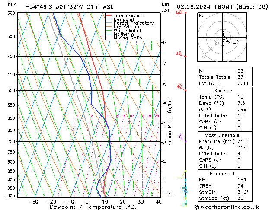272x210 pixels.
Task: Click the StmSpd (kt) value 36
Action: point(240,198)
